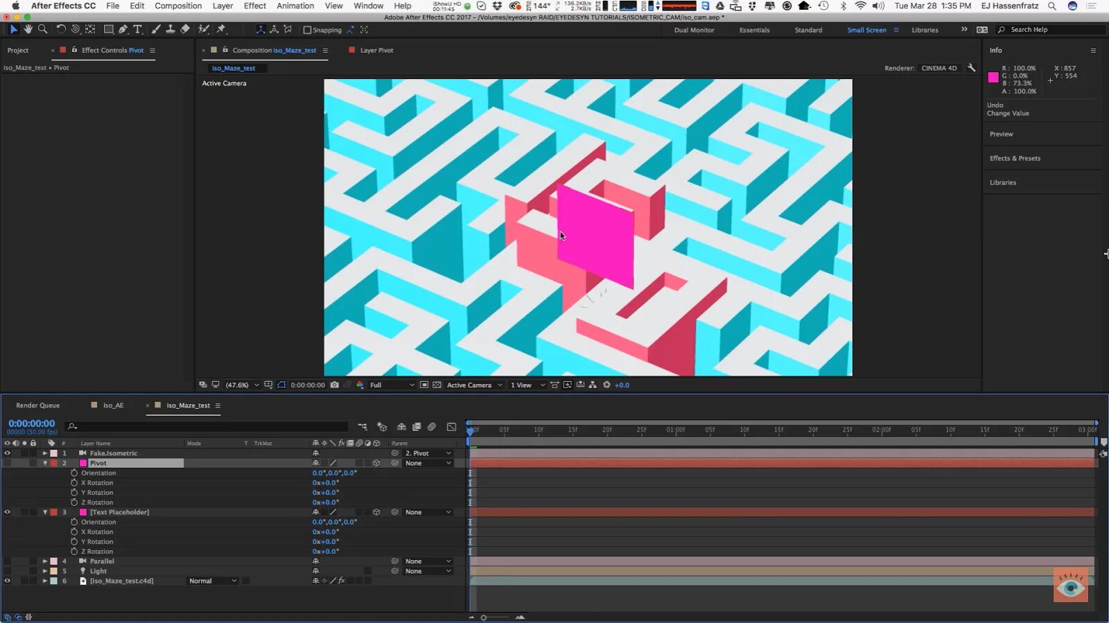Select the Rotation tool
Image resolution: width=1109 pixels, height=623 pixels.
click(61, 29)
